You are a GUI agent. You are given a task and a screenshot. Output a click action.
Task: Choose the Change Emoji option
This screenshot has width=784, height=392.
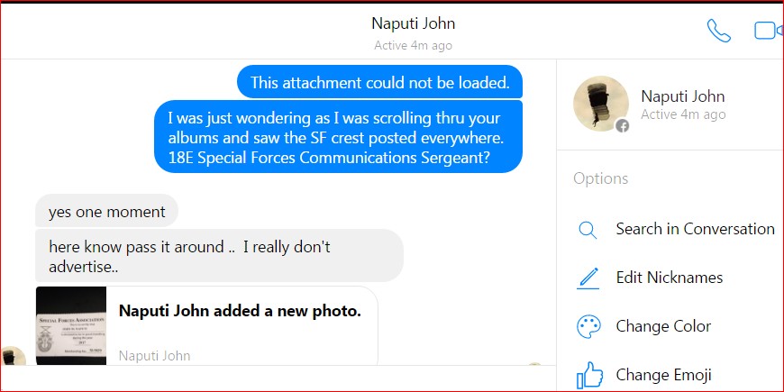click(x=663, y=374)
